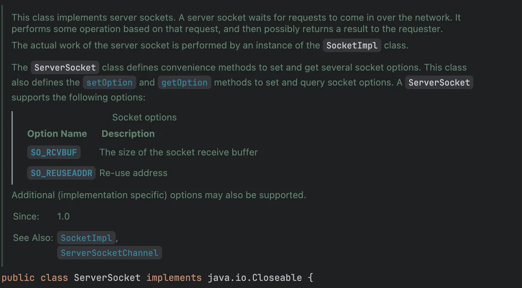
Task: Follow the SO_RCVBUF option link
Action: [x=54, y=153]
